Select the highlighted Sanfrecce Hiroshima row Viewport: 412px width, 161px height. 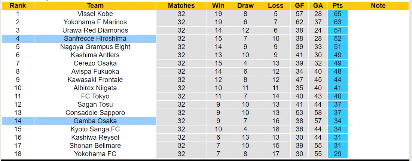point(95,39)
